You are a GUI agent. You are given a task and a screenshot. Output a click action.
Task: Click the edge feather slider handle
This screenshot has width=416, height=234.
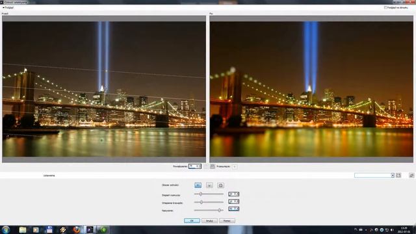point(201,202)
